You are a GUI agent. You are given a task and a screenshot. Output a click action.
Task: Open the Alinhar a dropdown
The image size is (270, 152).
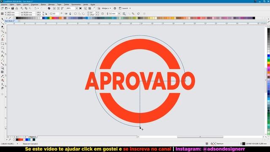110,8
